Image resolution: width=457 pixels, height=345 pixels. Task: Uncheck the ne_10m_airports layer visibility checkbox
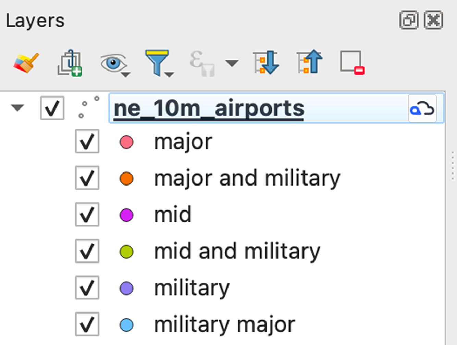52,108
